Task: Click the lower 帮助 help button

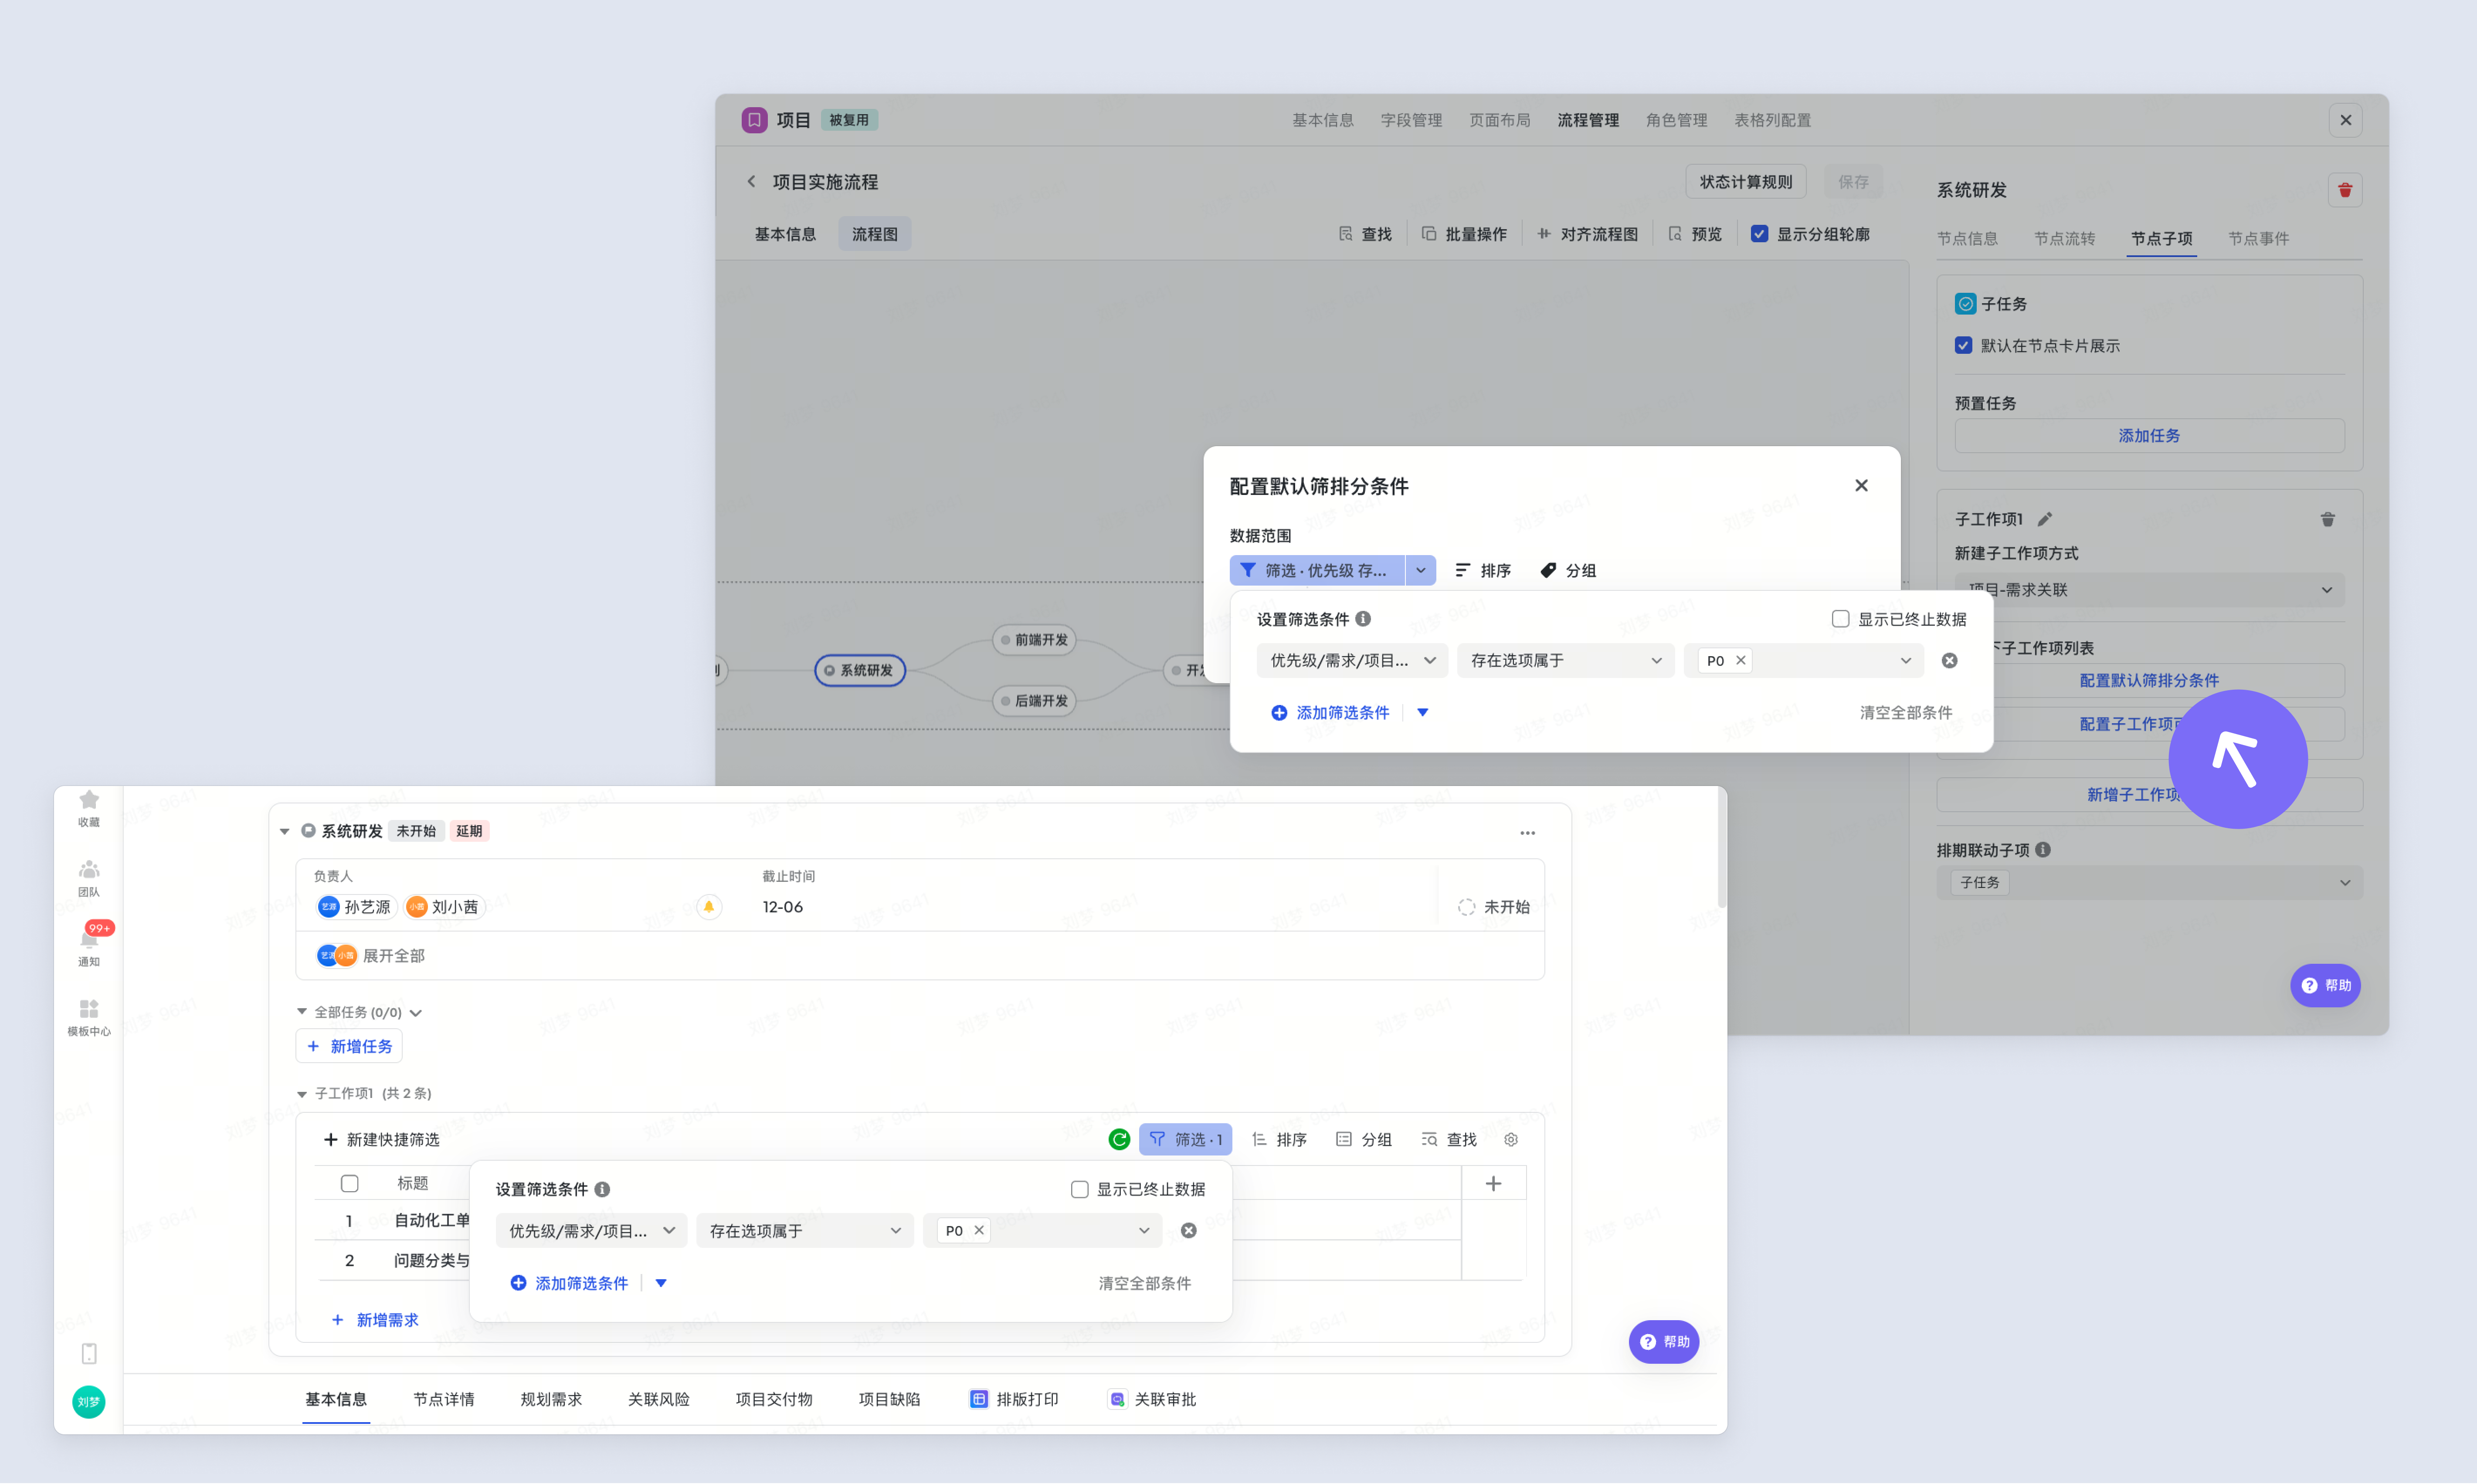Action: point(1664,1342)
